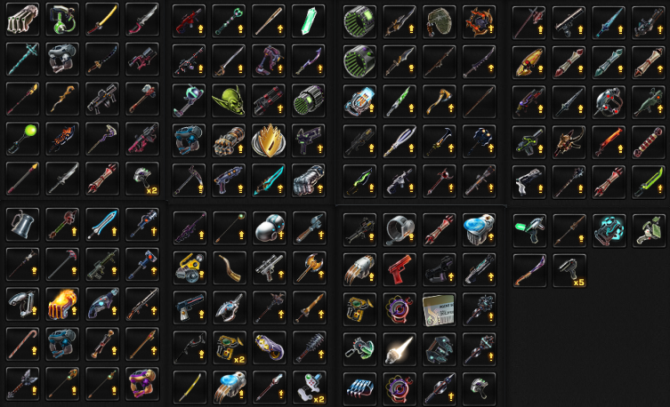The image size is (670, 407).
Task: Pick the golden flame crest emblem
Action: (x=269, y=140)
